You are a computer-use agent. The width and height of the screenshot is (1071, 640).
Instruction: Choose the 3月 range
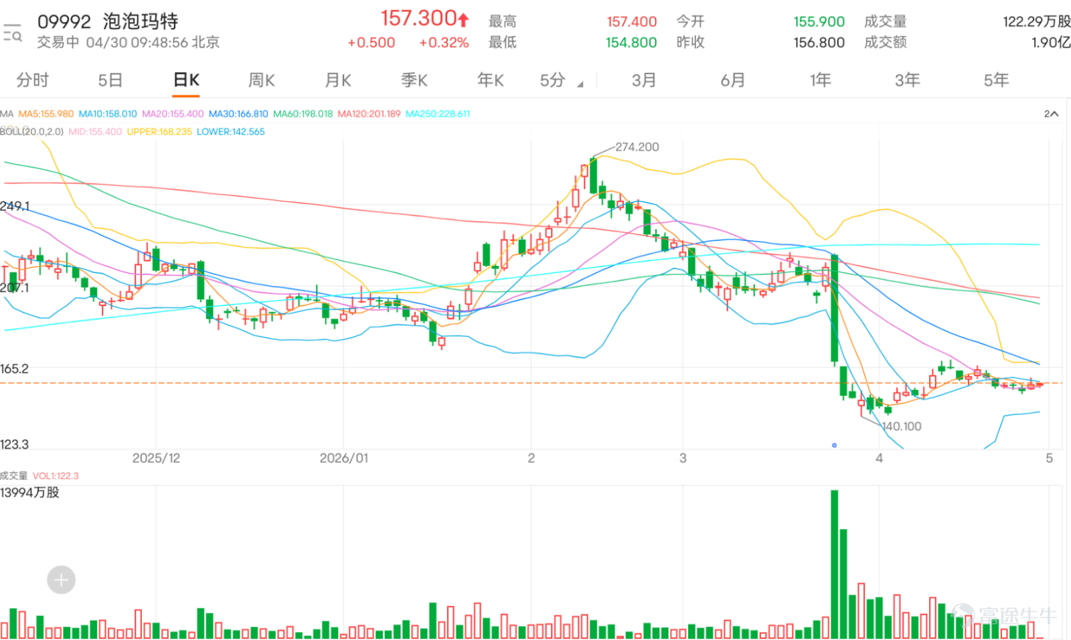click(644, 80)
